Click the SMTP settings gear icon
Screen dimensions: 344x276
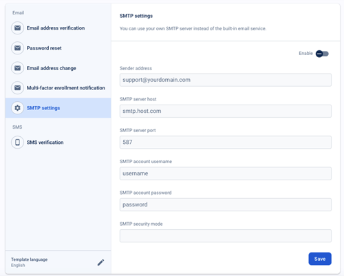pos(17,108)
